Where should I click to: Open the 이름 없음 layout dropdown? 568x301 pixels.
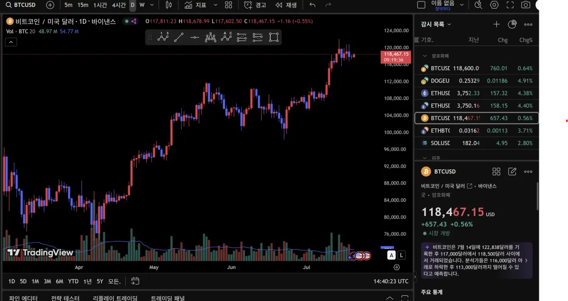tap(448, 5)
